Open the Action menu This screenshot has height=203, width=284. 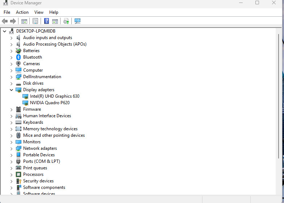tap(22, 12)
